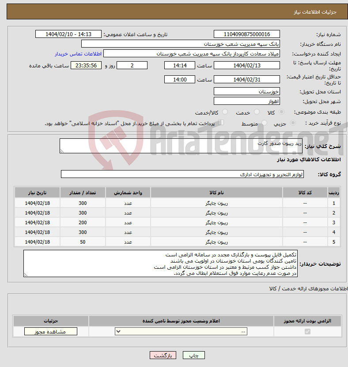348x367 pixels.
Task: Click the delivery city field اهواز
Action: (x=247, y=101)
